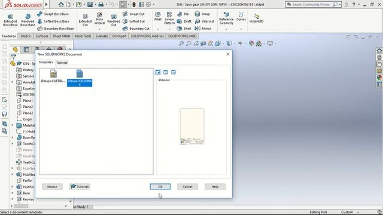Open the Options gear icon
The image size is (383, 215).
(148, 4)
